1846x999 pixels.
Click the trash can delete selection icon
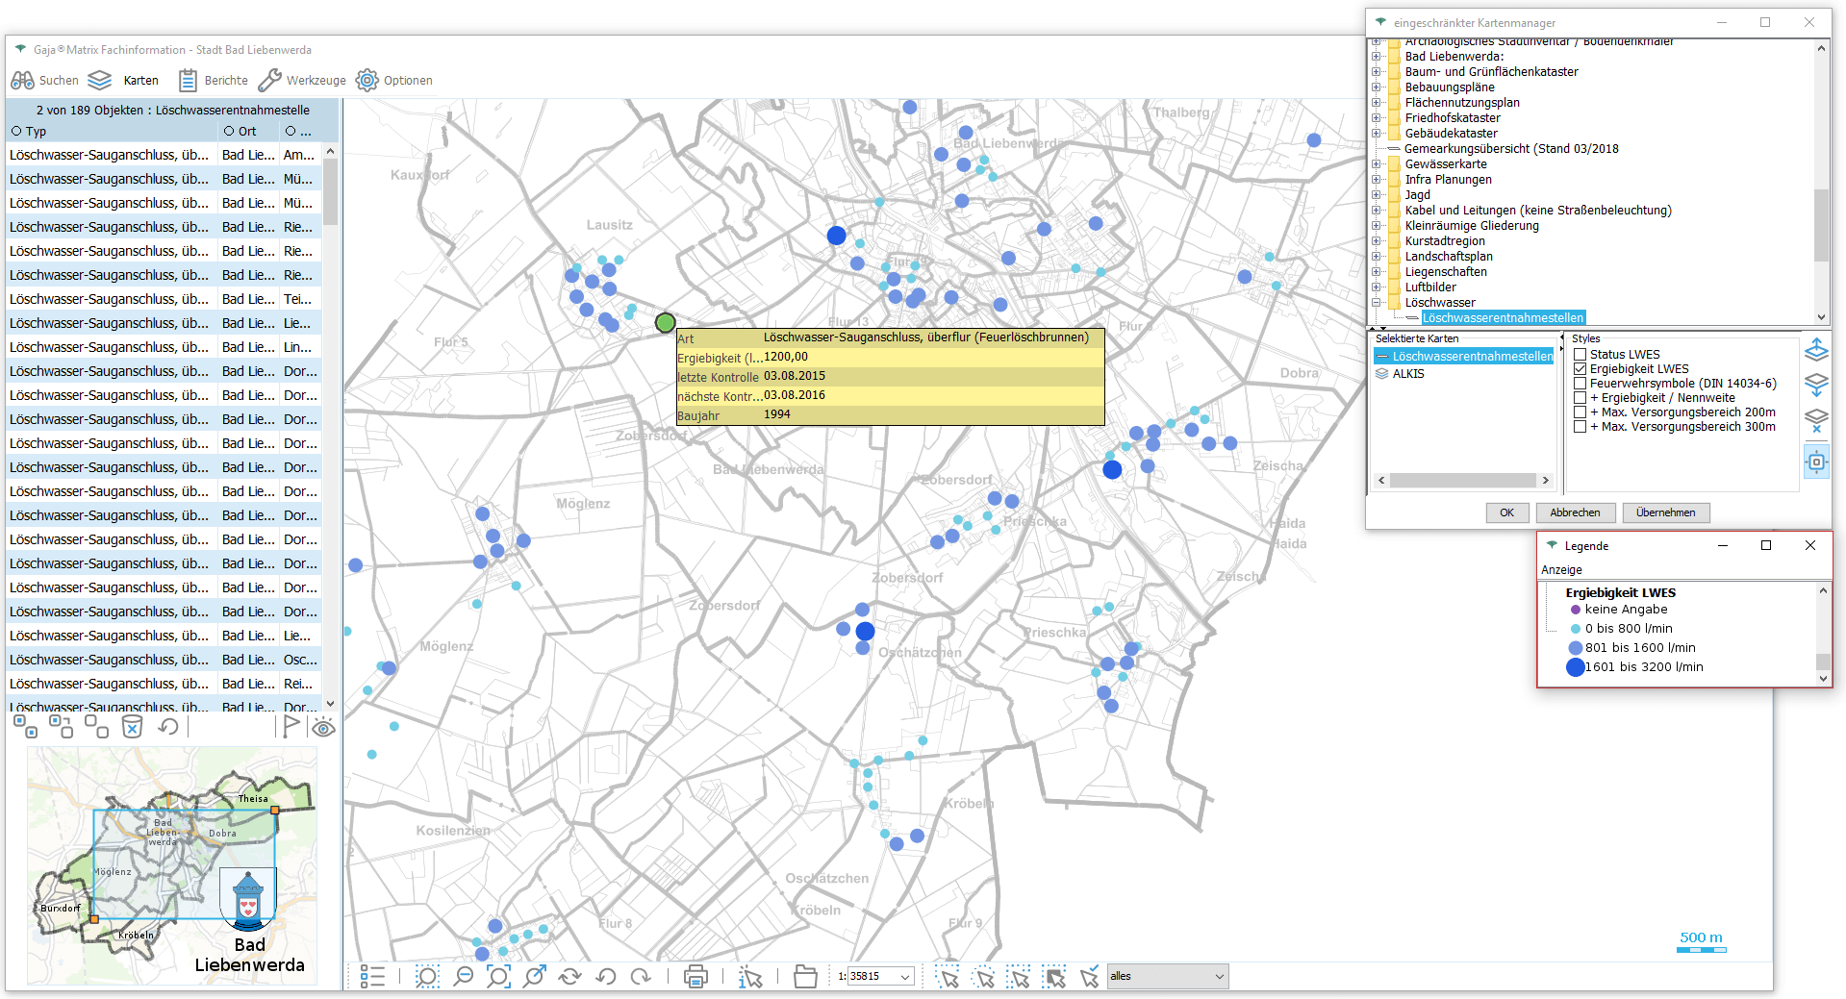tap(133, 727)
